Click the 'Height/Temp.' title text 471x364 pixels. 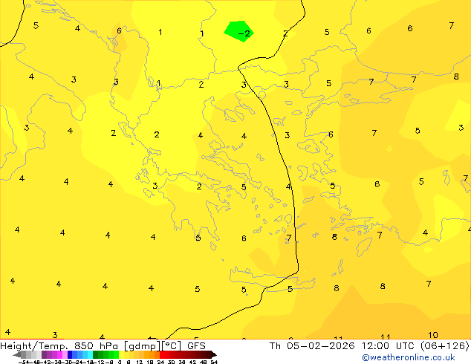pyautogui.click(x=34, y=346)
